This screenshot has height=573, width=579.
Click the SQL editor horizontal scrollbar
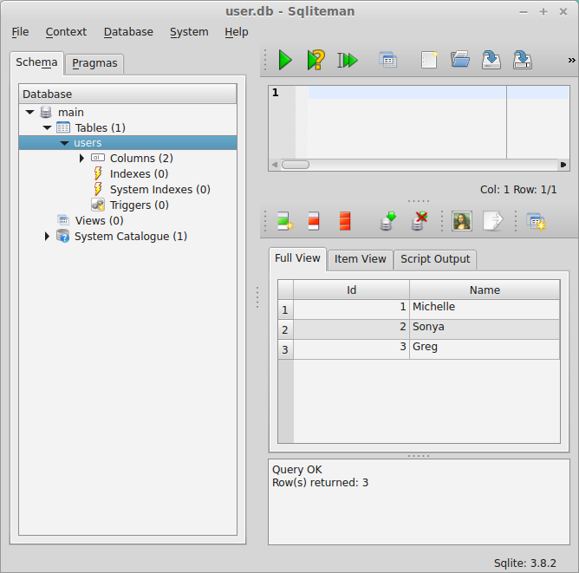[x=416, y=164]
